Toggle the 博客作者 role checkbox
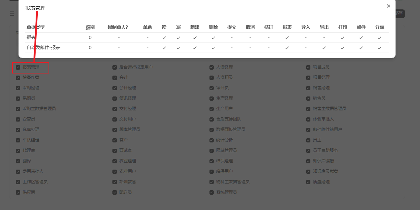The image size is (420, 210). click(x=18, y=77)
